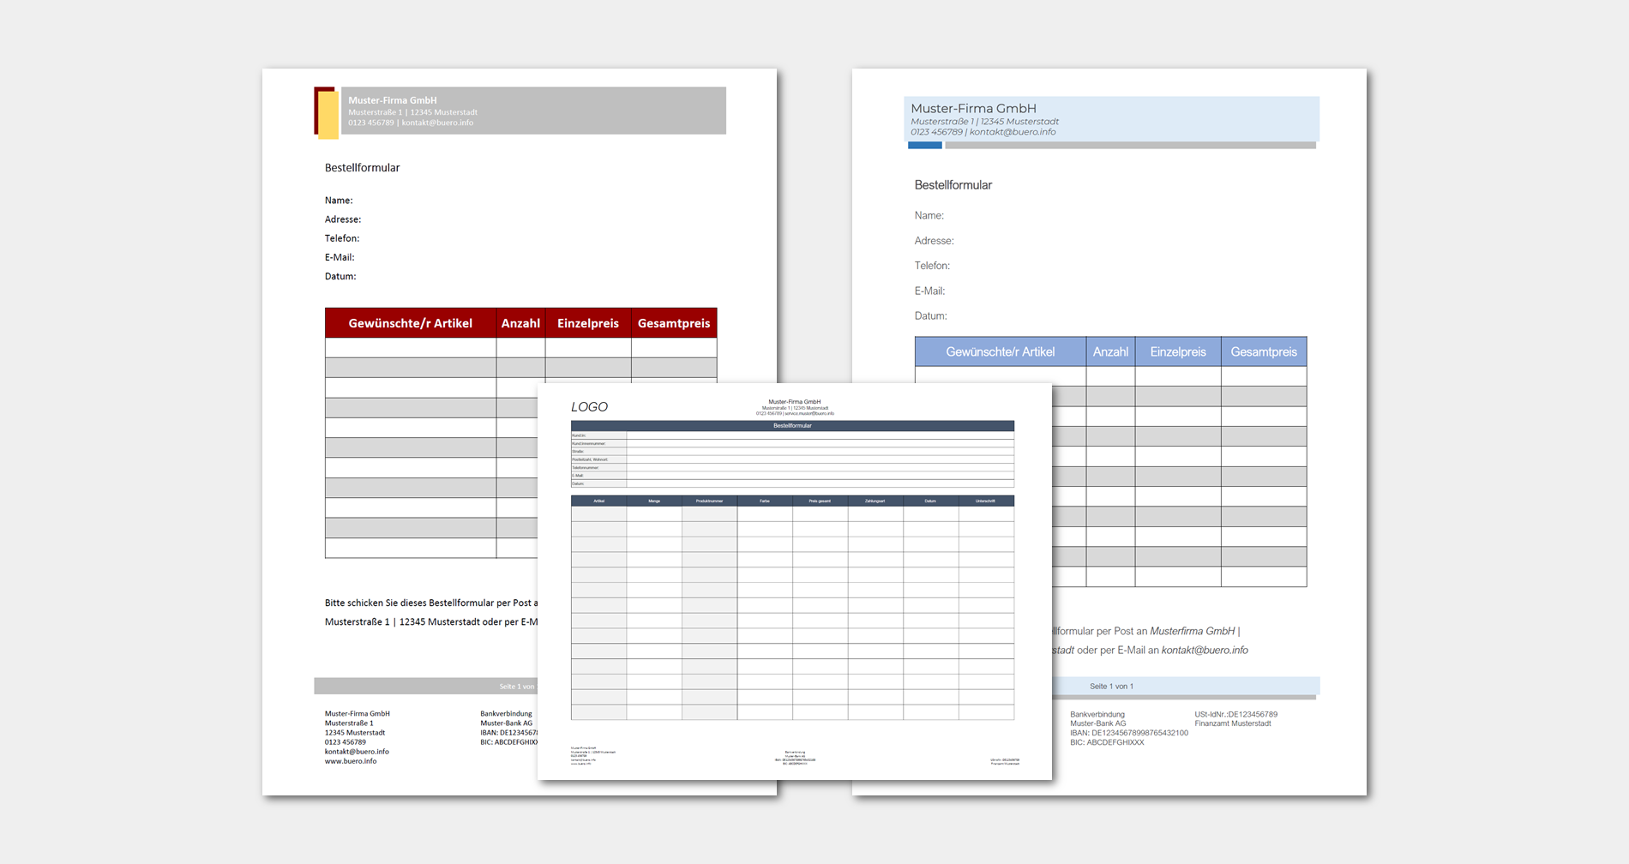This screenshot has height=864, width=1629.
Task: Click 'Artikel' column header on center form
Action: tap(598, 501)
